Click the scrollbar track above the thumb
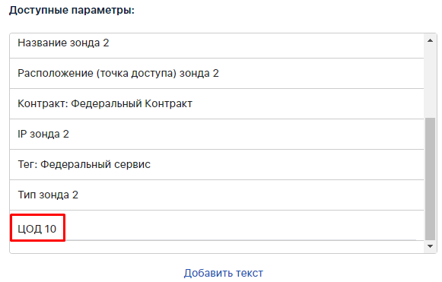Viewport: 442px width, 282px height. point(430,82)
